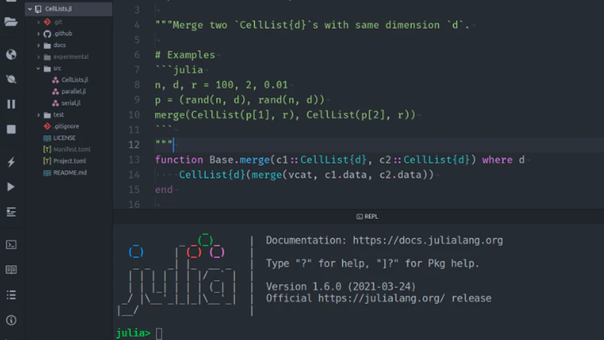Click the 'where' keyword on line 13
604x340 pixels.
[x=497, y=160]
